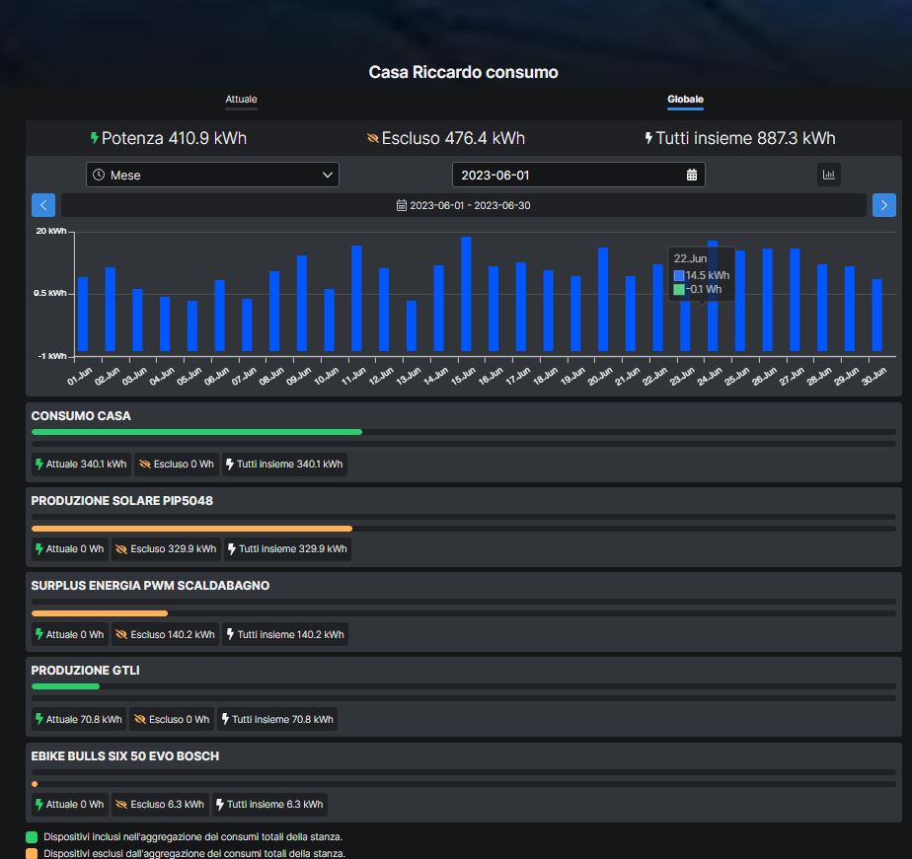The image size is (912, 859).
Task: Go to previous month with left arrow
Action: click(43, 205)
